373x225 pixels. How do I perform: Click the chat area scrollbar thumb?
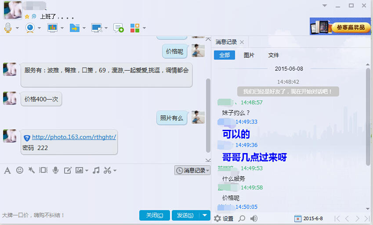pyautogui.click(x=208, y=115)
